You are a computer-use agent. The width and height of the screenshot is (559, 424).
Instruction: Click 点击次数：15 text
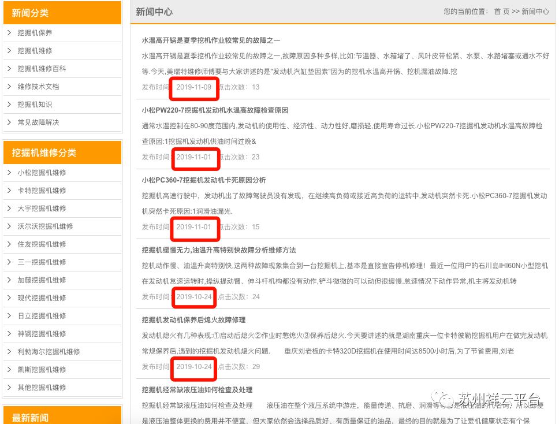pyautogui.click(x=239, y=227)
